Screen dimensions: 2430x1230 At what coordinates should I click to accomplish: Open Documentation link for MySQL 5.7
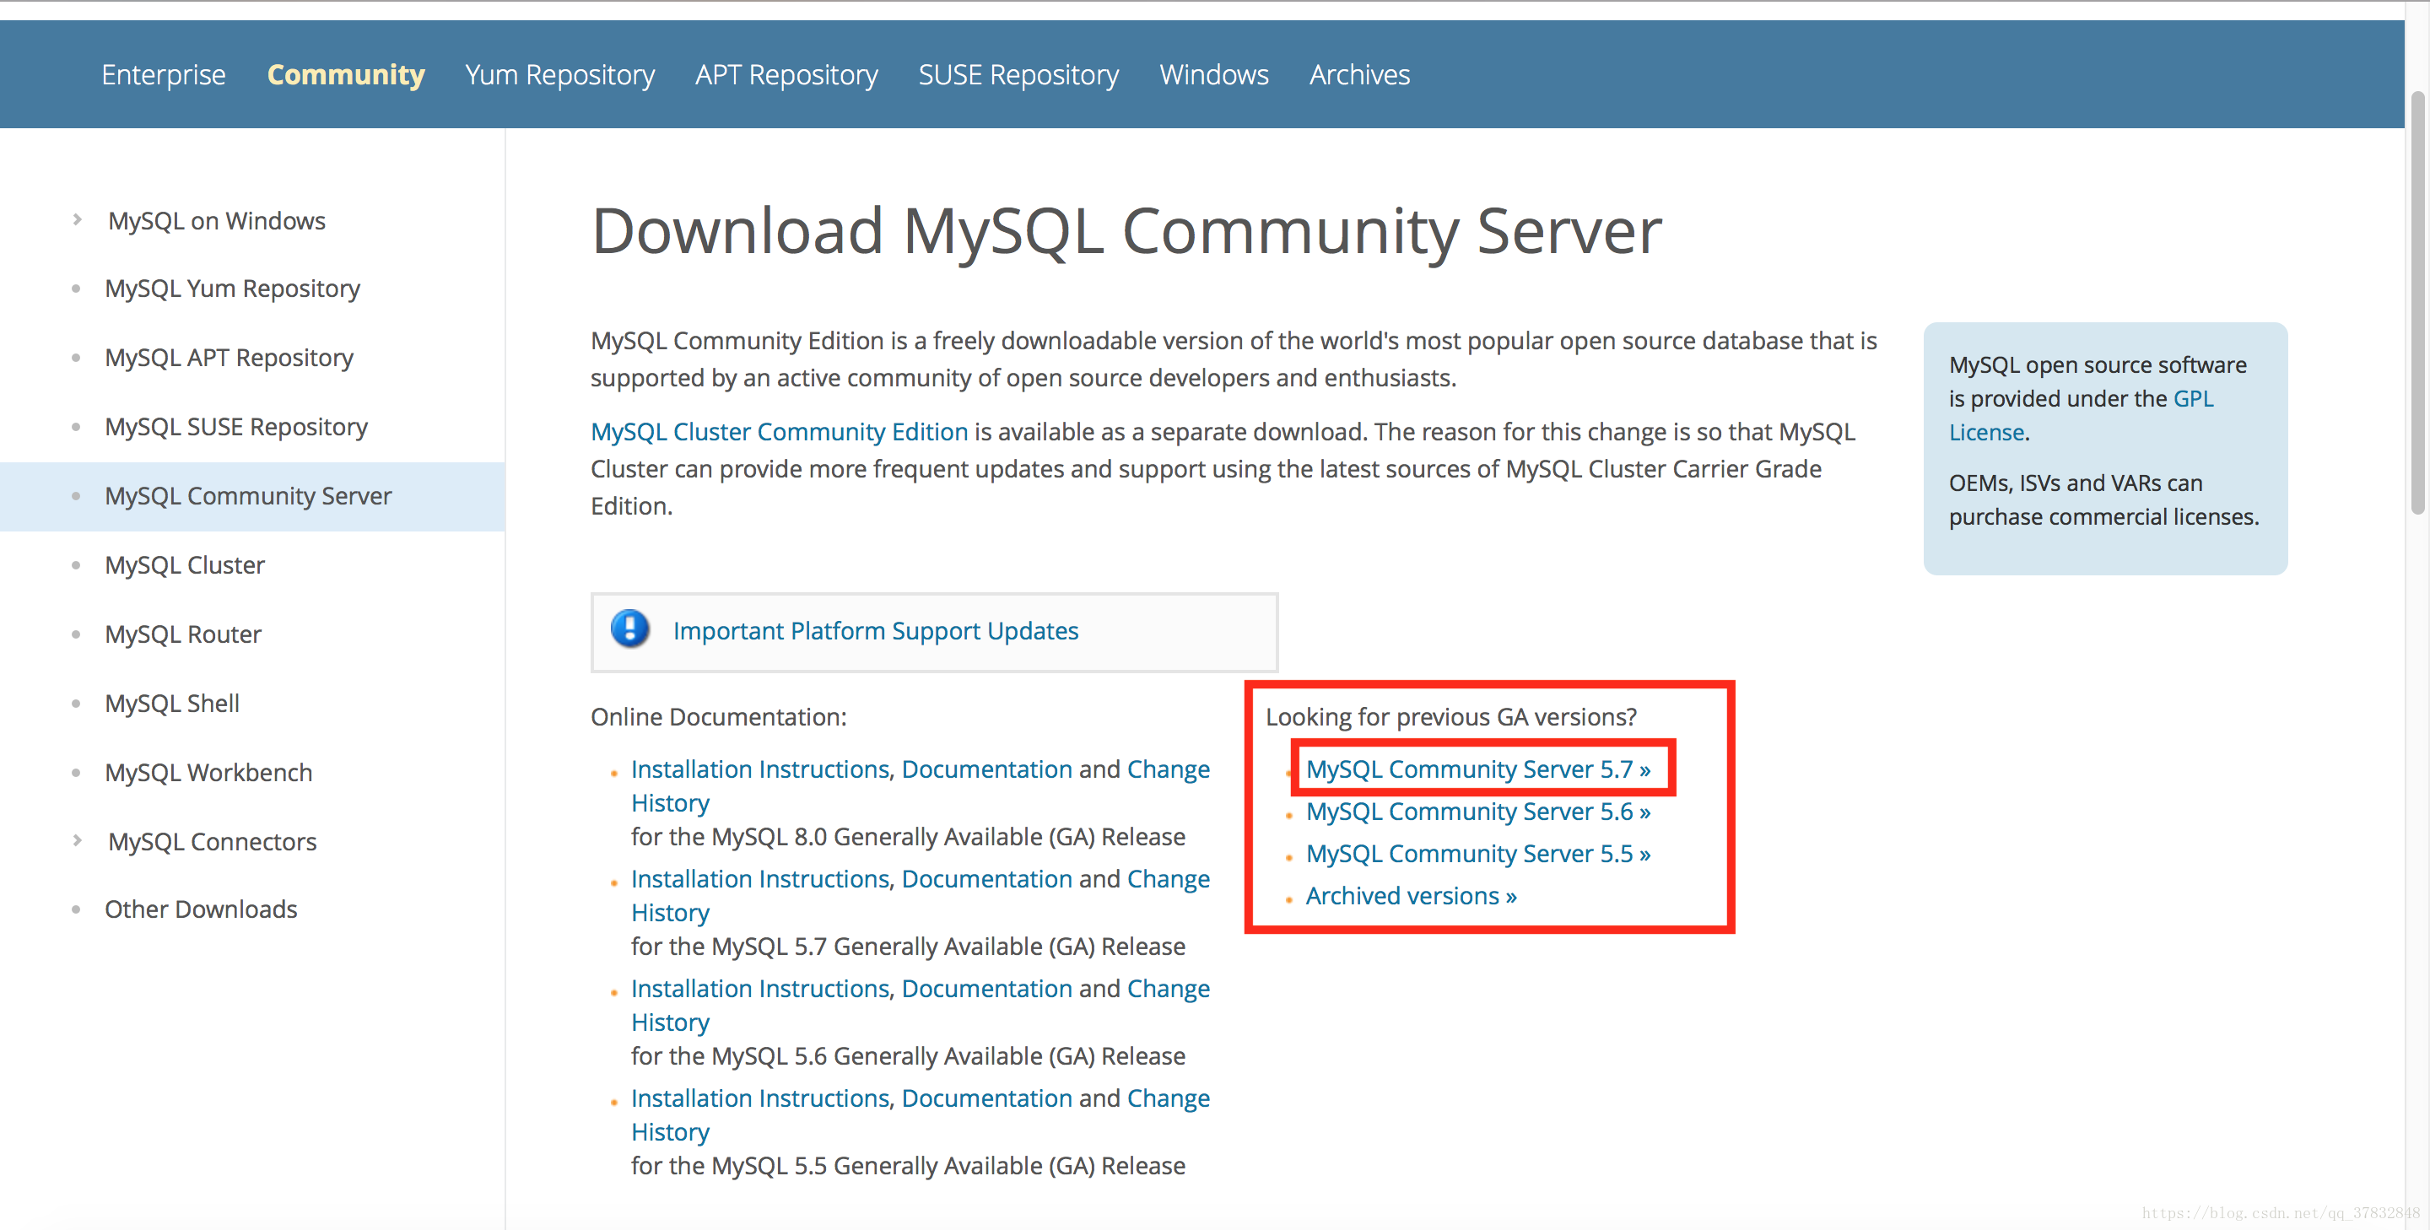pos(986,878)
